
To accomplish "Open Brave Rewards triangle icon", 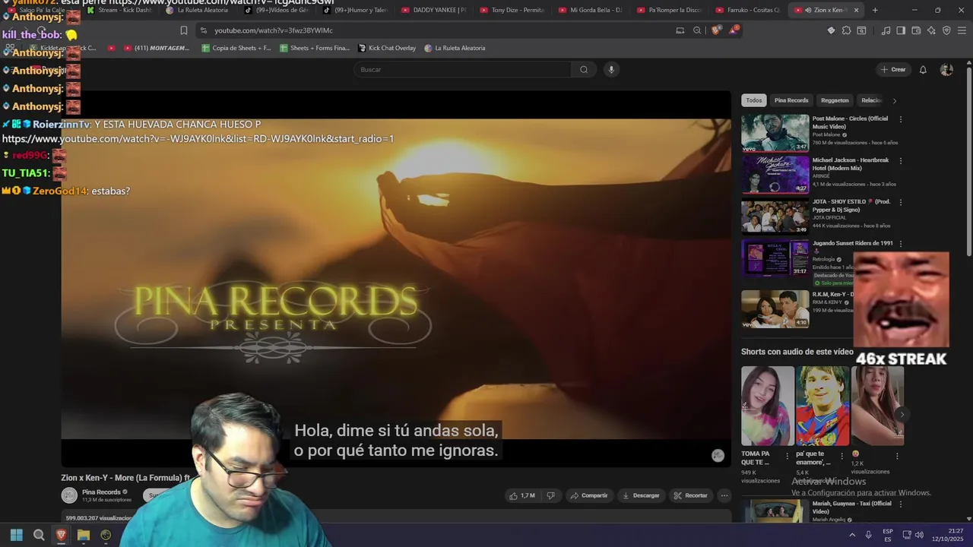I will 734,30.
